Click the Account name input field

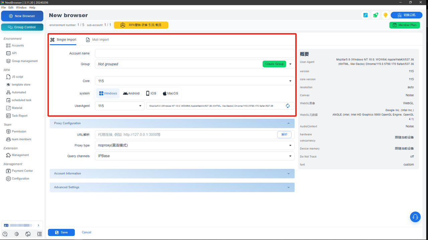[194, 53]
